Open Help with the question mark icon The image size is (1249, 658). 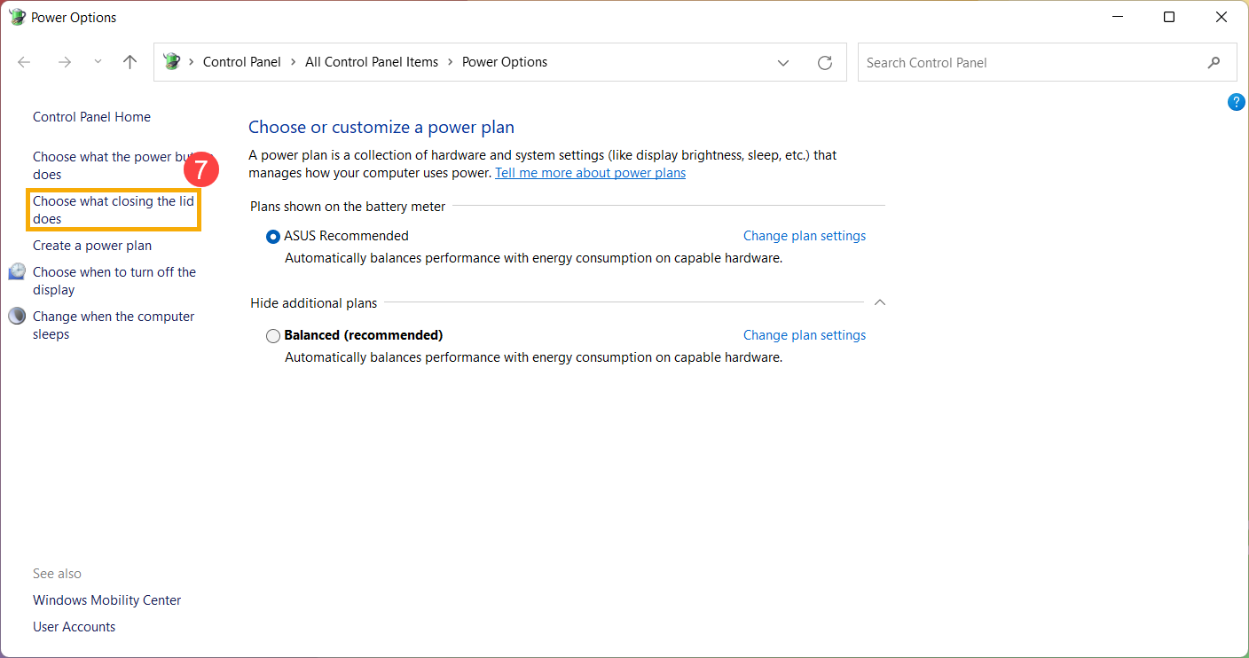[x=1236, y=103]
